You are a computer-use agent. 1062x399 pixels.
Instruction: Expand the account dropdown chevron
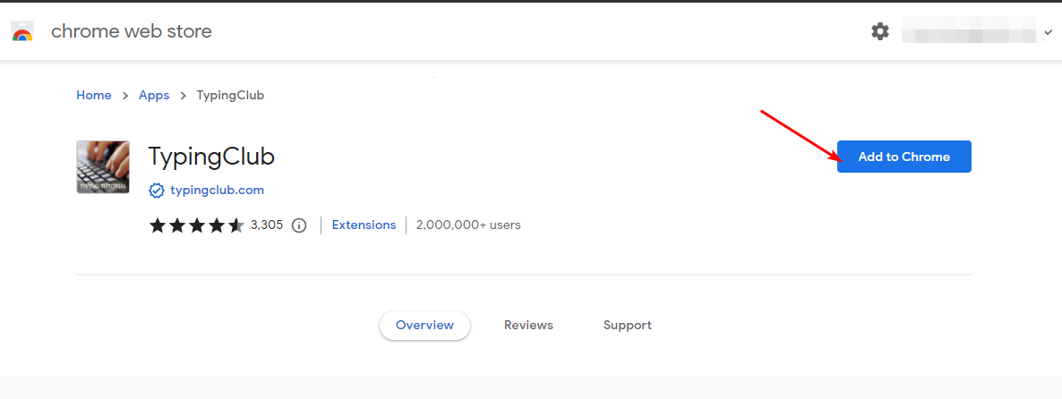[1049, 32]
